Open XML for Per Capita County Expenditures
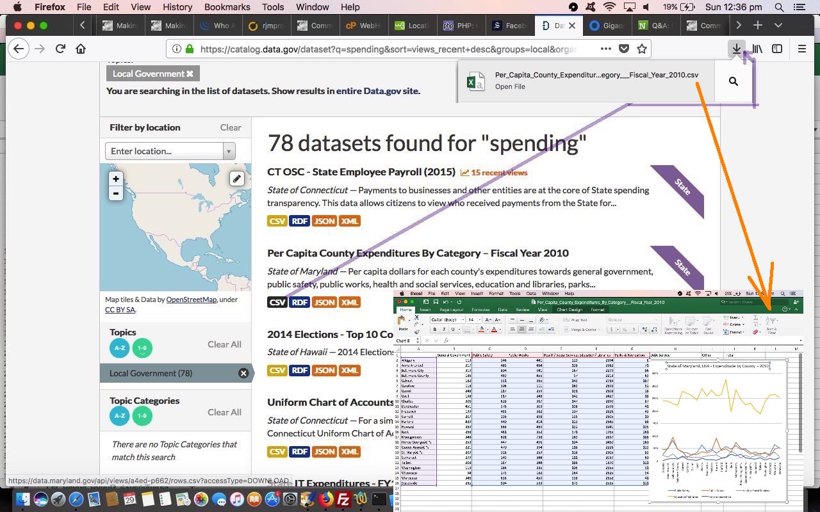The height and width of the screenshot is (512, 820). [350, 302]
